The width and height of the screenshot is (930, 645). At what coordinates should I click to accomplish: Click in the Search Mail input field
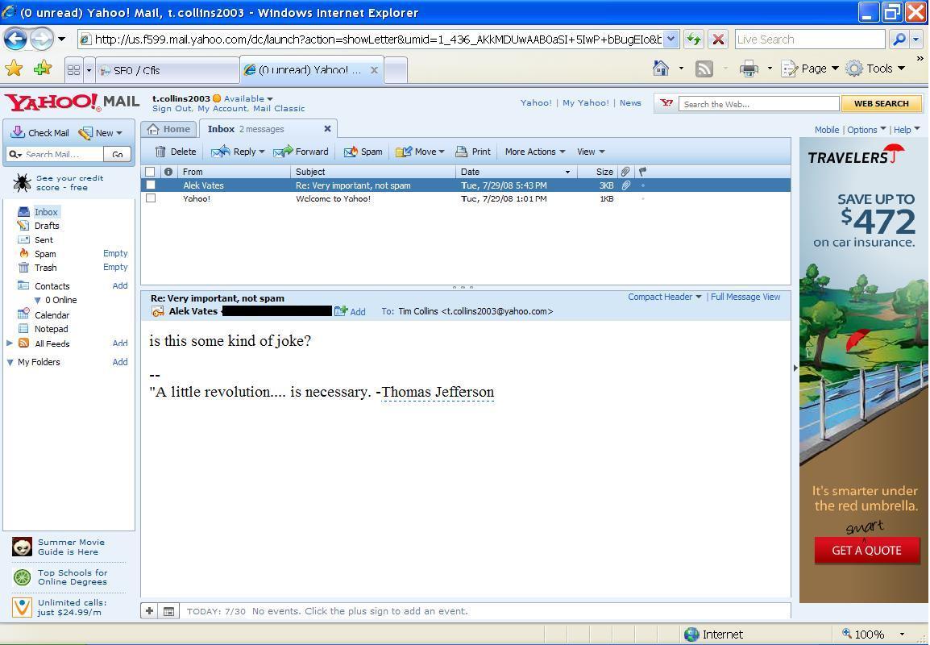(x=63, y=154)
